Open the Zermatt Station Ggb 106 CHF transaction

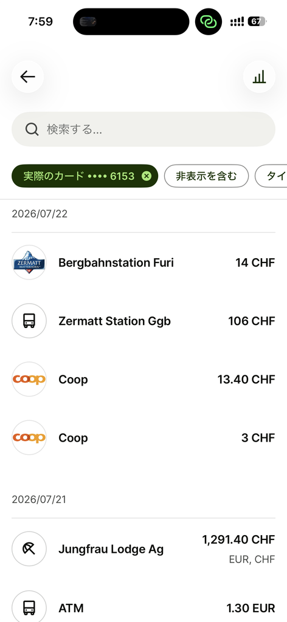point(143,321)
